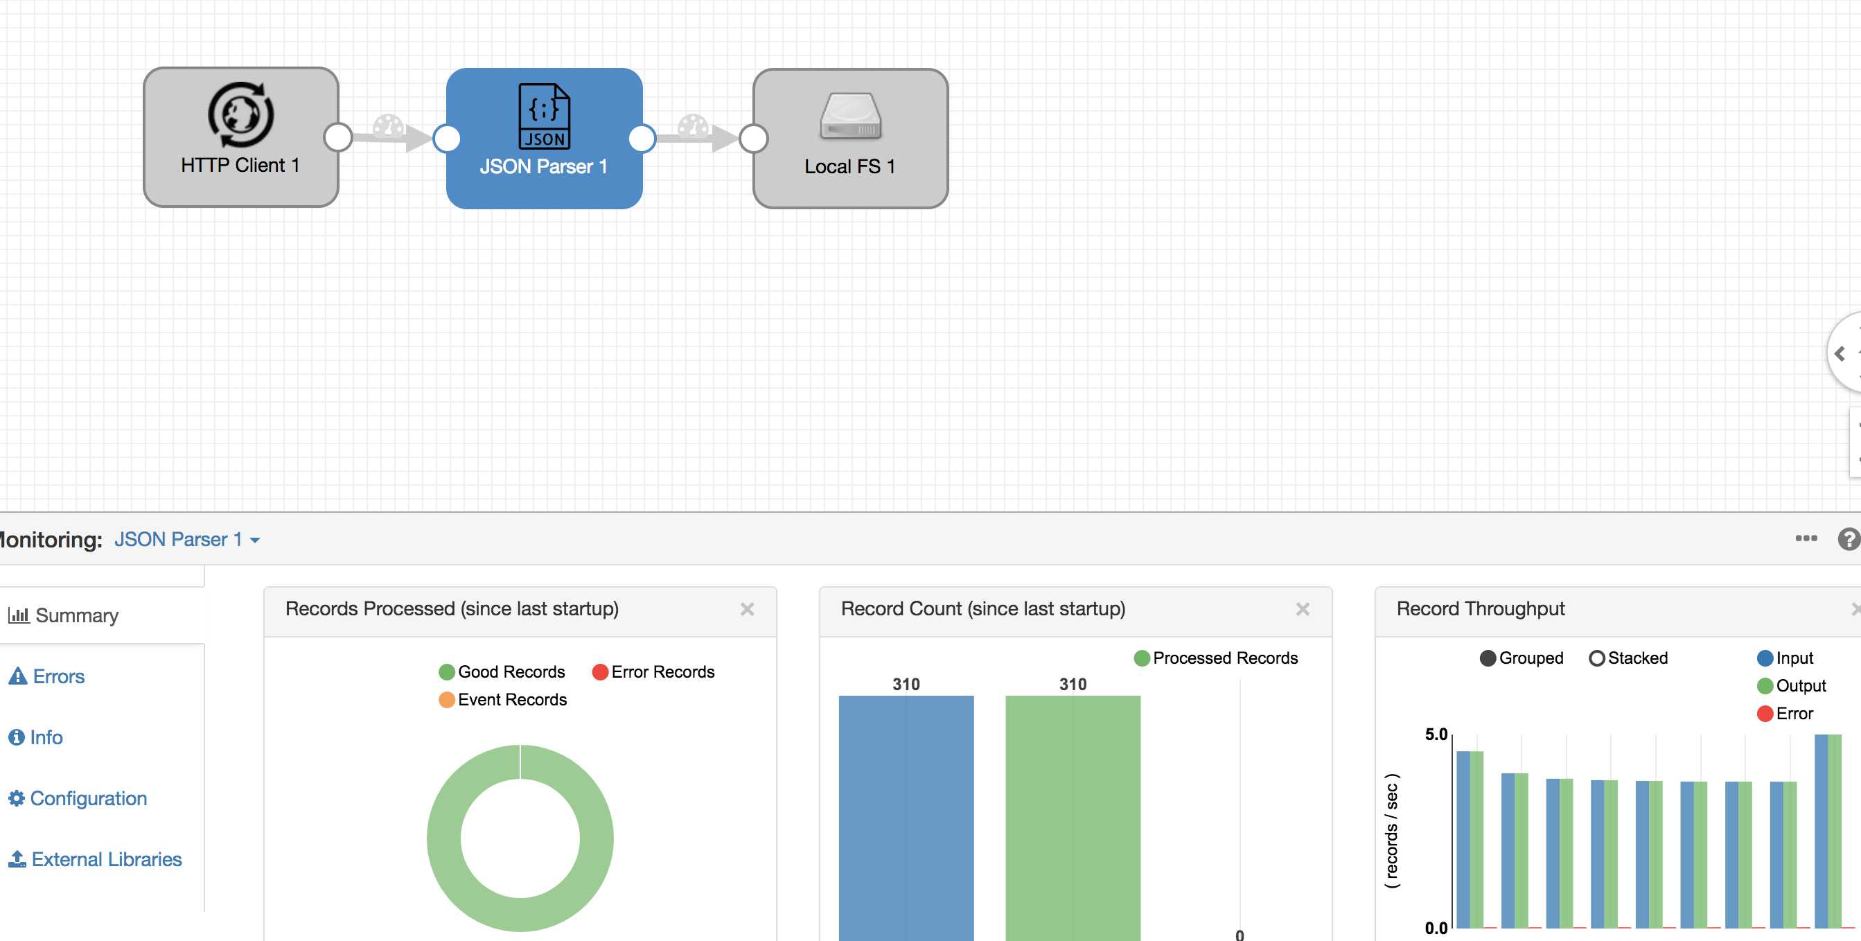Toggle the Good Records legend item
Screen dimensions: 1861x941
(502, 671)
